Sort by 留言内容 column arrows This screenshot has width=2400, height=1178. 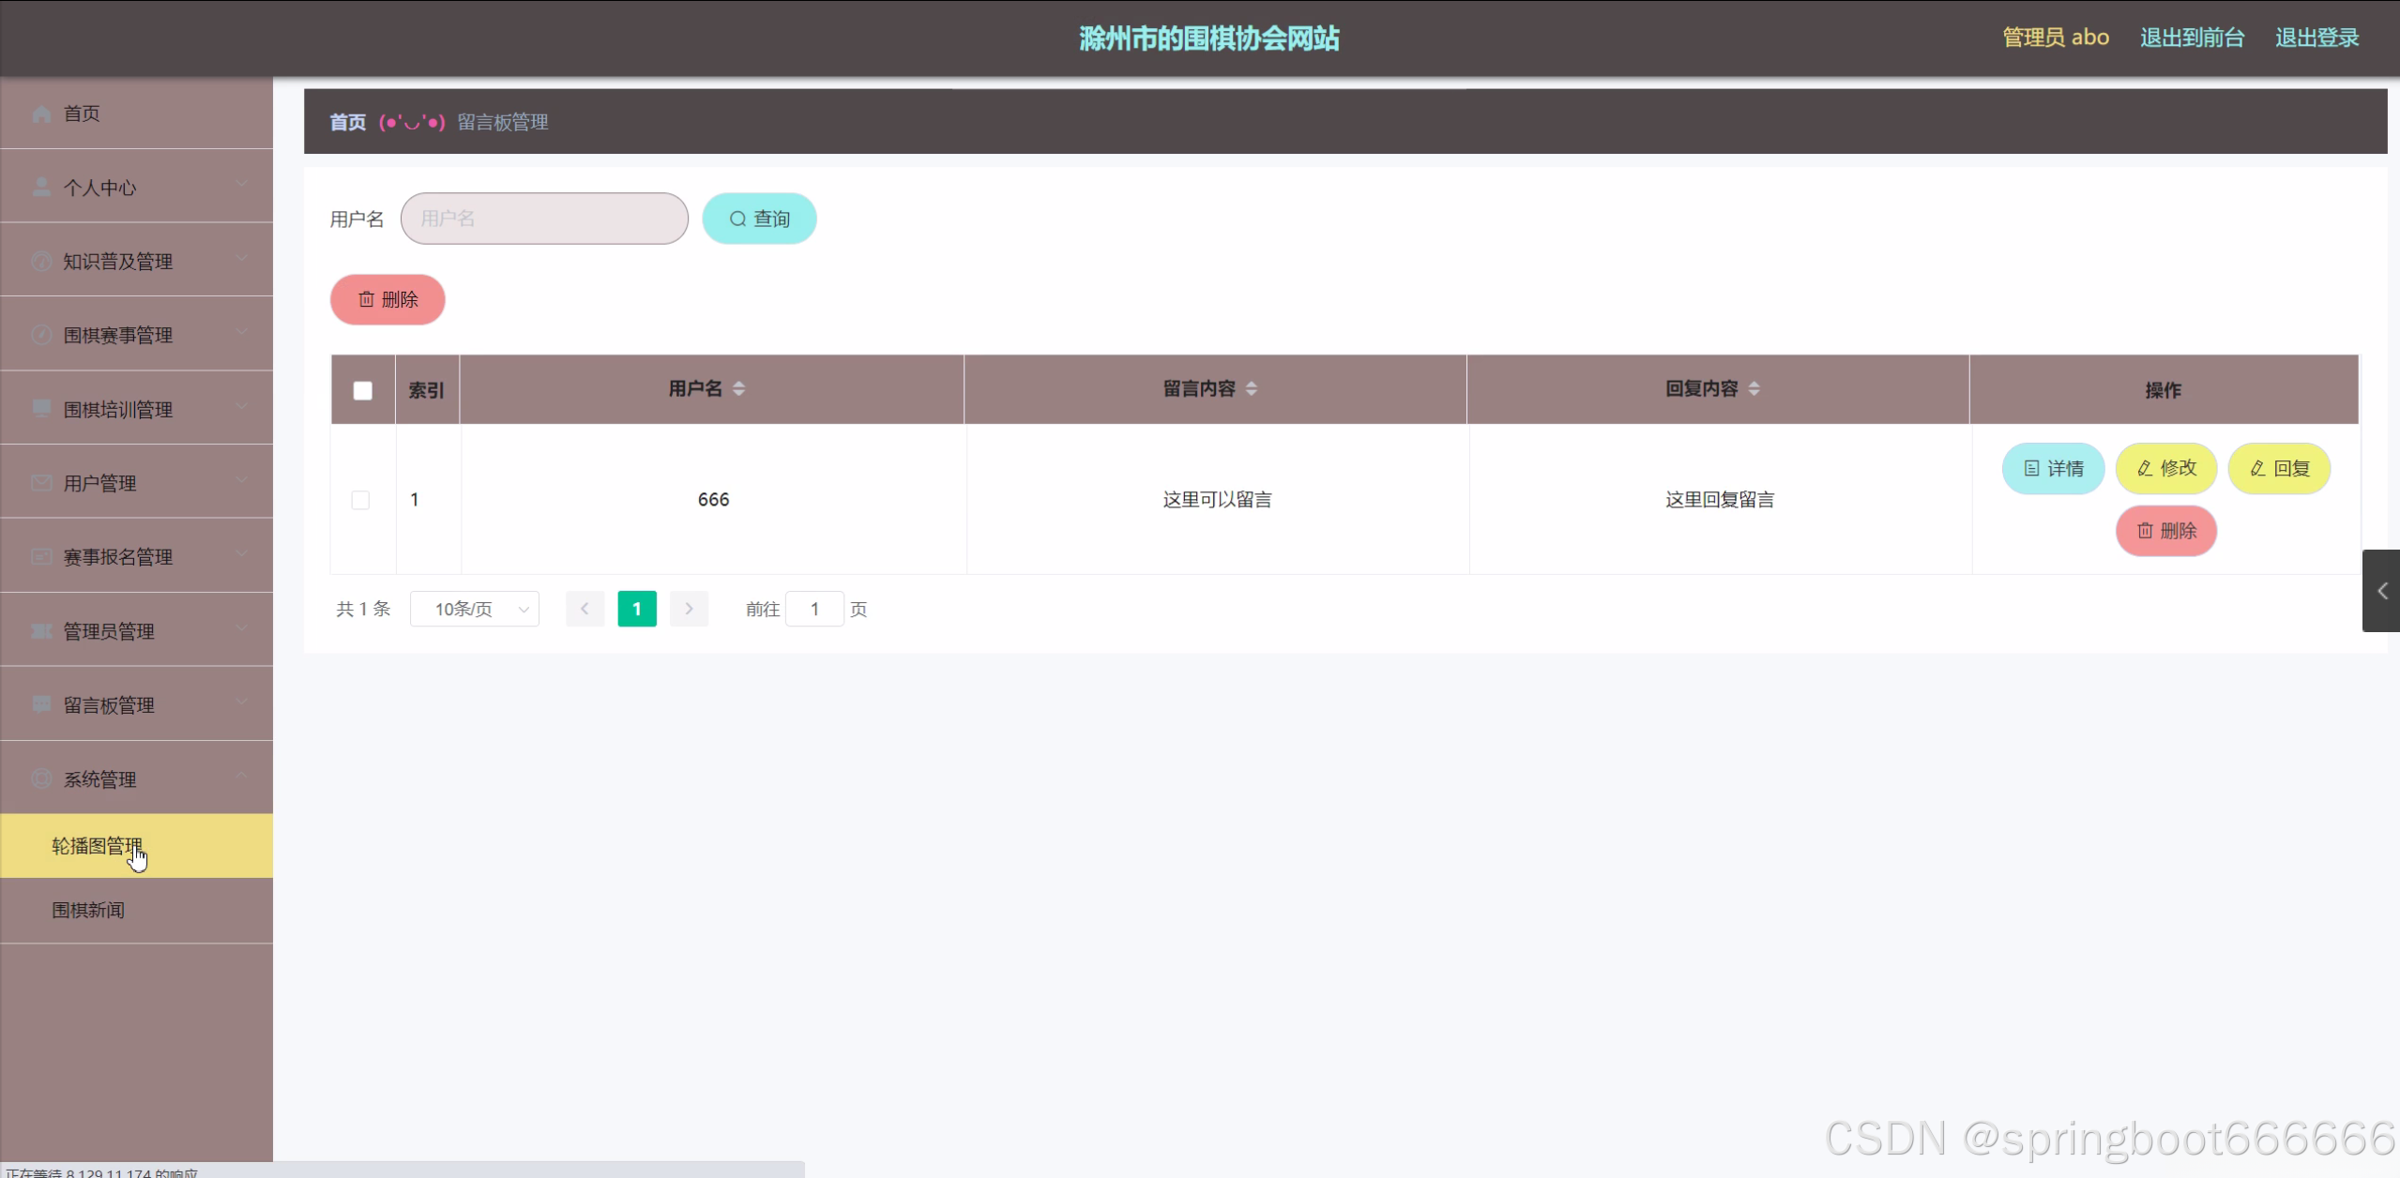1252,389
